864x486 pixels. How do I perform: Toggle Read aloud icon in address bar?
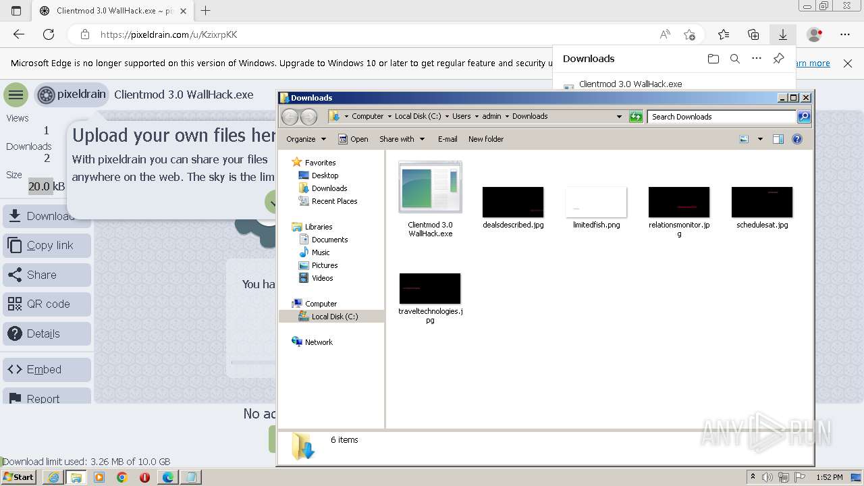pyautogui.click(x=665, y=34)
